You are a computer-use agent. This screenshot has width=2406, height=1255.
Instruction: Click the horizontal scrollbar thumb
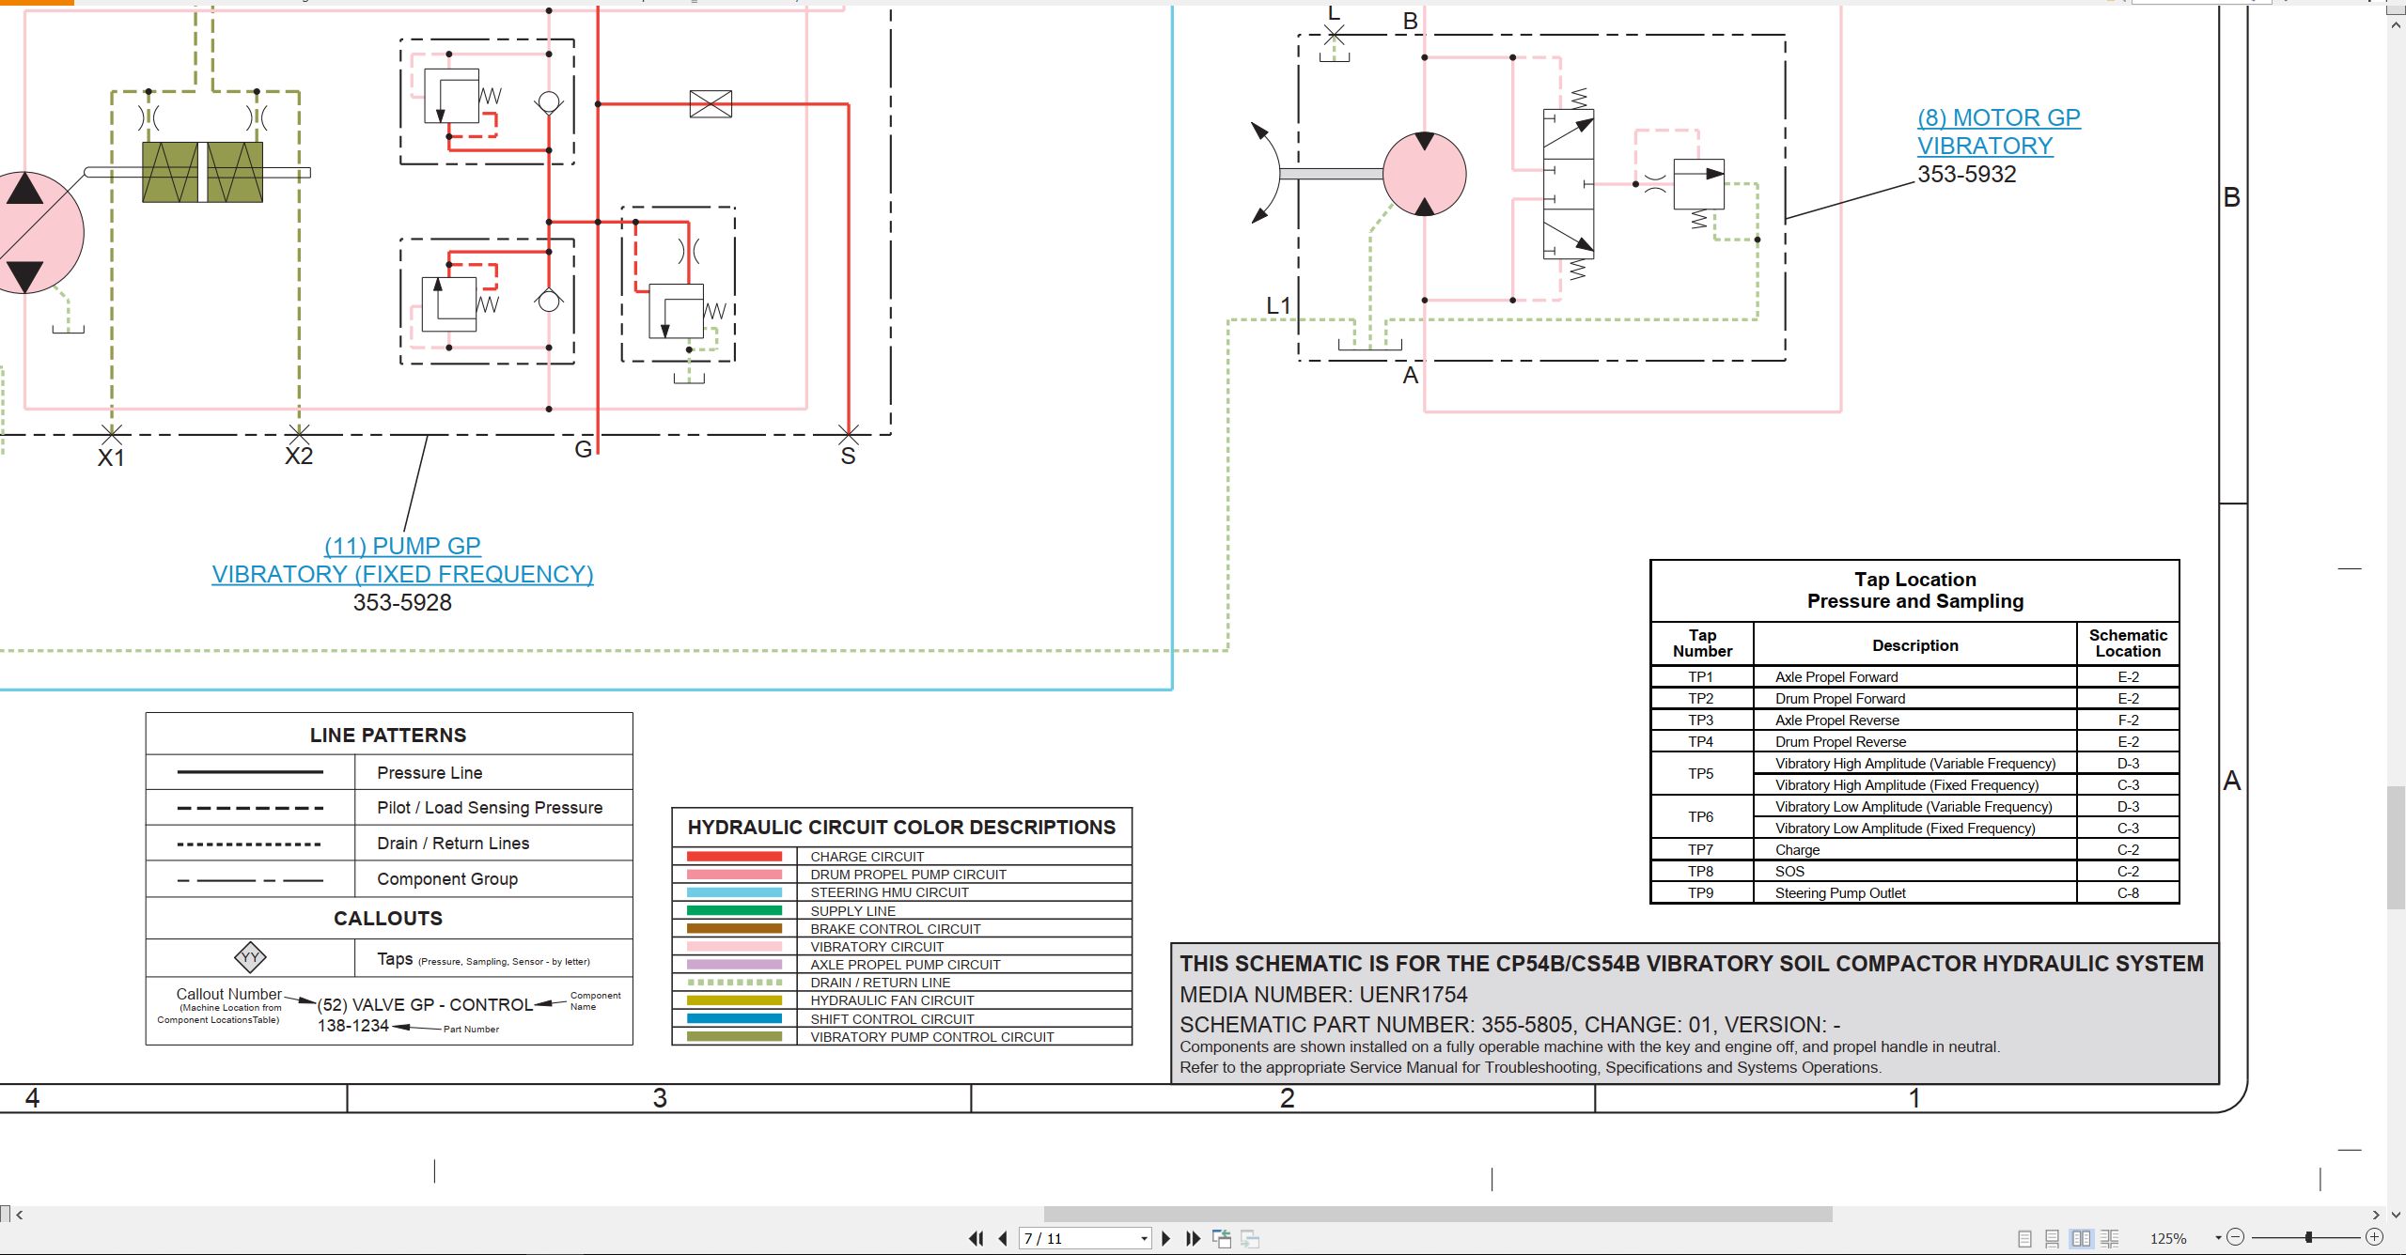click(x=1438, y=1215)
